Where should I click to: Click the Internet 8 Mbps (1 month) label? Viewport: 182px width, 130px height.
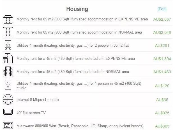38,100
